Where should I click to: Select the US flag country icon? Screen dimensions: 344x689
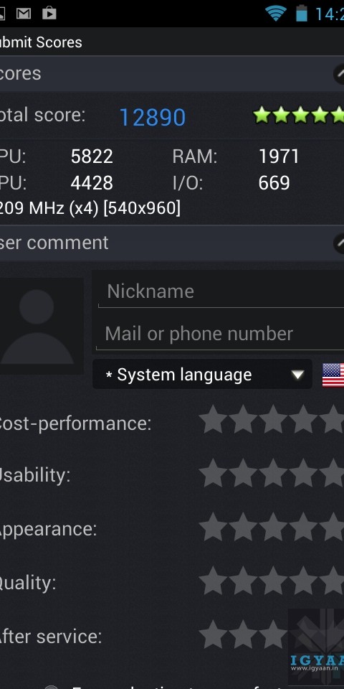333,375
